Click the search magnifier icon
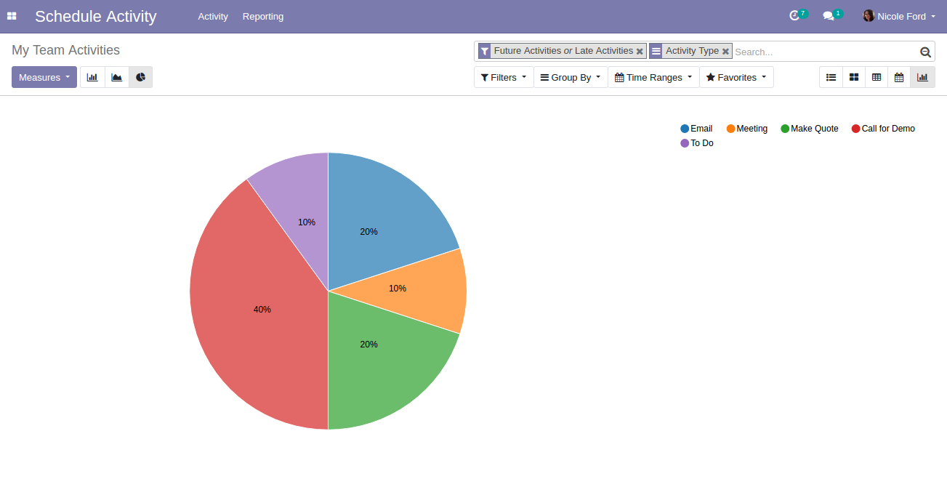 click(925, 52)
